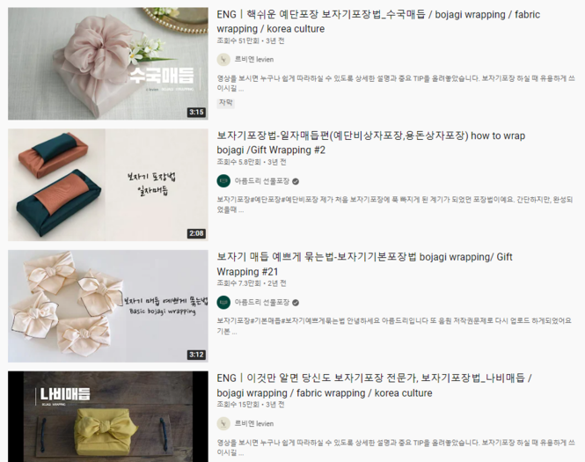Open the 수국매듭 hydrangea knot video thumbnail
585x462 pixels.
(108, 63)
